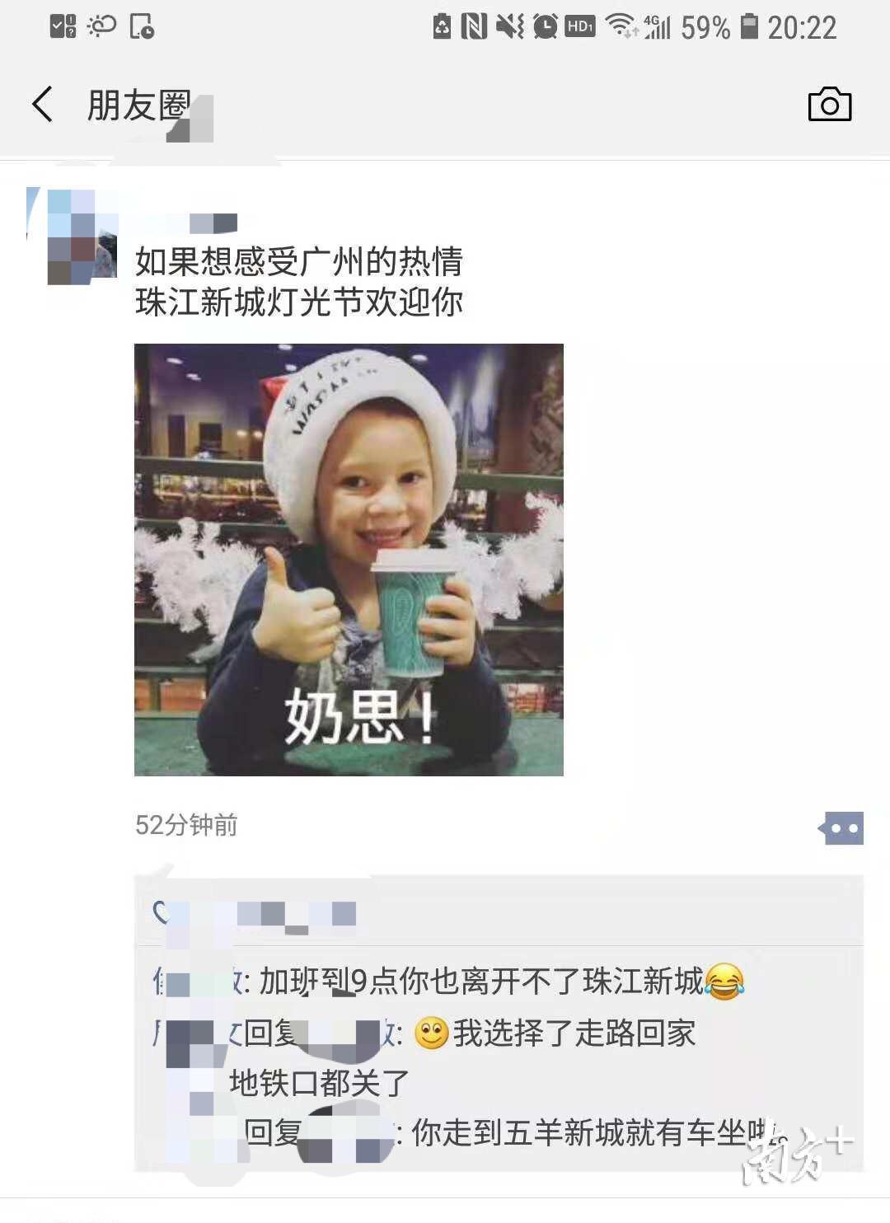
Task: Tap the back arrow beside 朋友圈
Action: tap(43, 105)
